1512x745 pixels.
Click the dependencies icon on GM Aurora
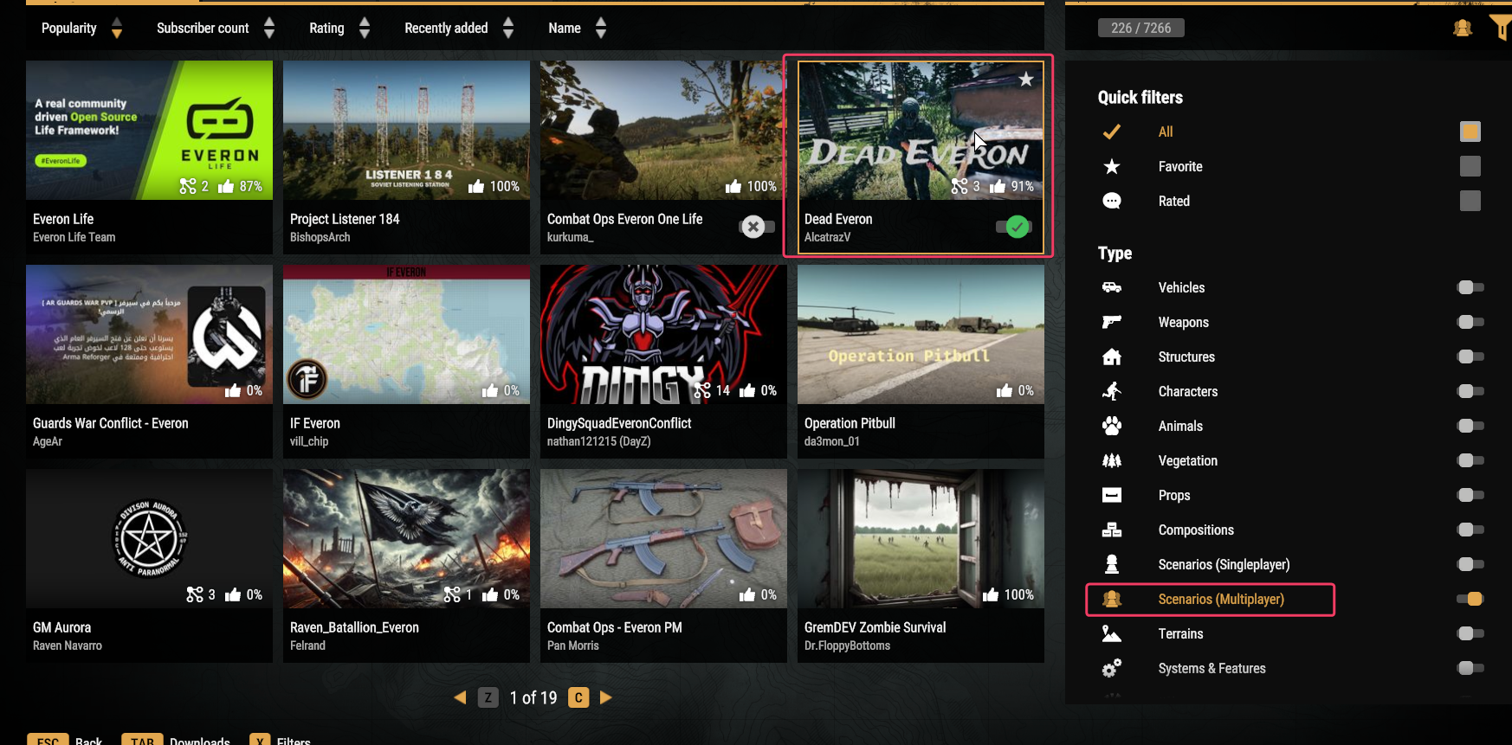click(195, 594)
